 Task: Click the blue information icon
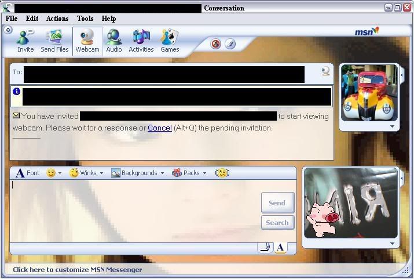click(x=16, y=92)
